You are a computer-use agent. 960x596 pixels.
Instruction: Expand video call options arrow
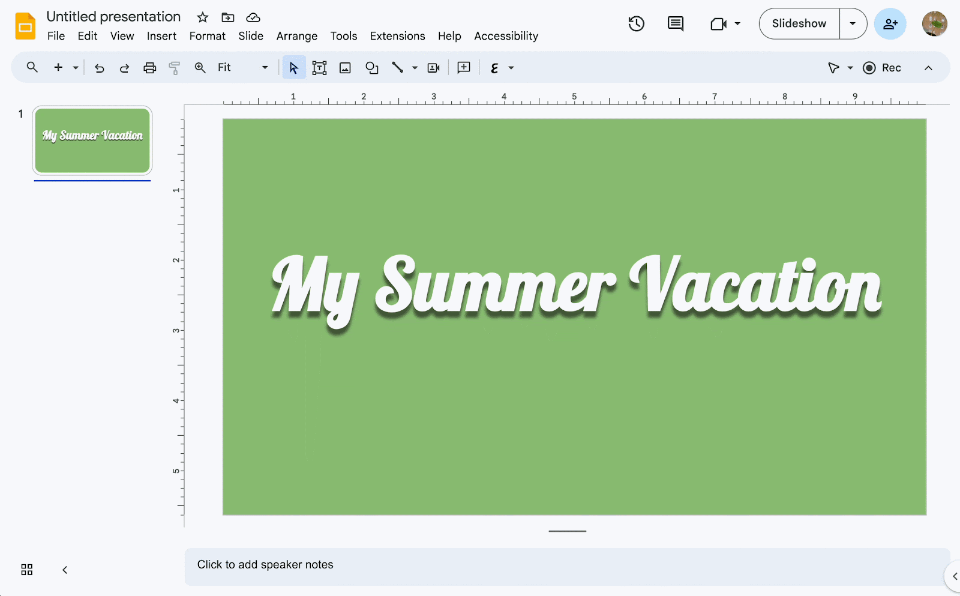point(737,24)
